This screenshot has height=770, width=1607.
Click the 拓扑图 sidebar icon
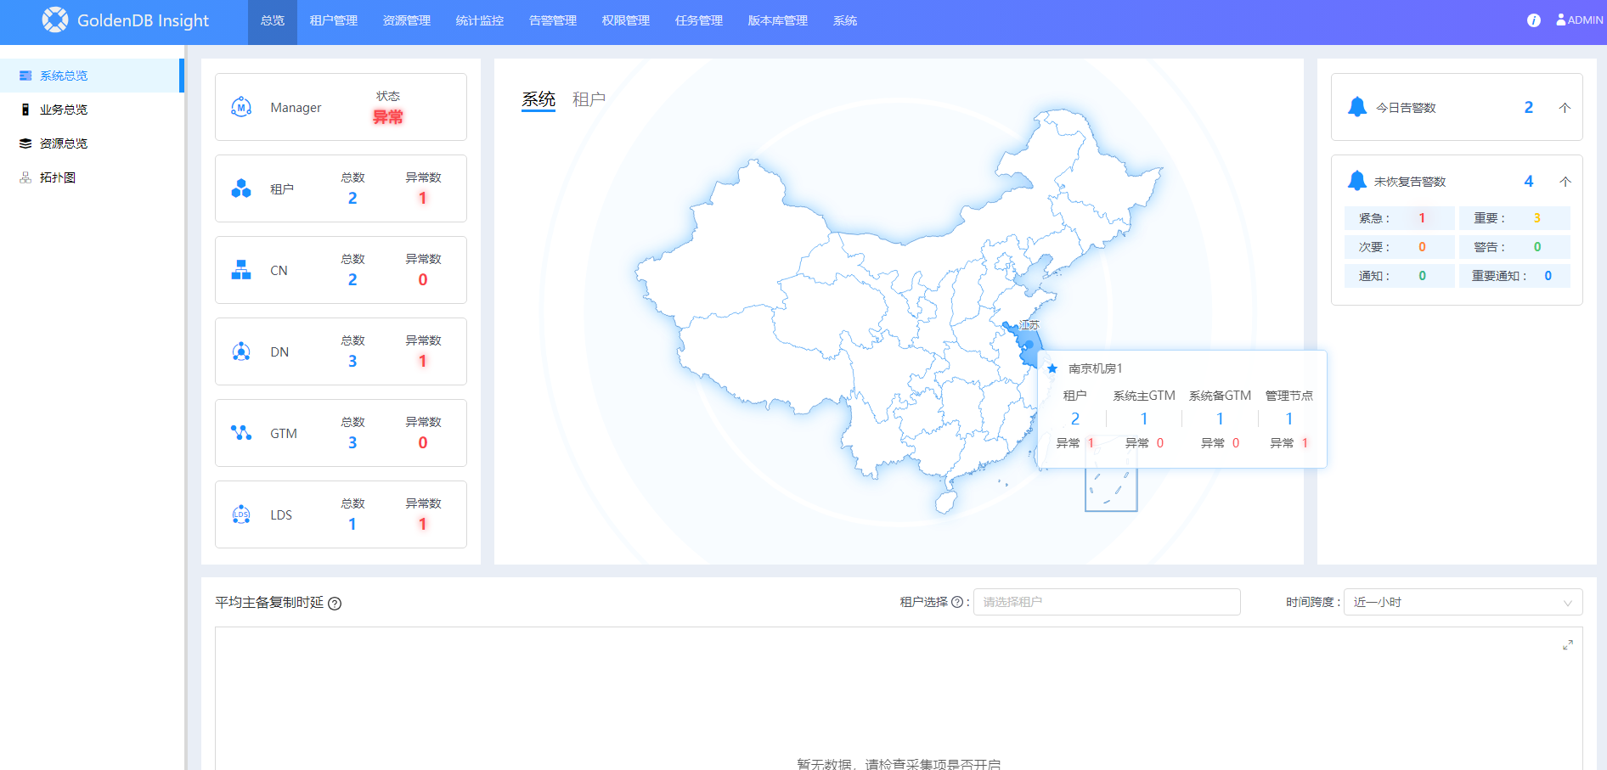(25, 177)
